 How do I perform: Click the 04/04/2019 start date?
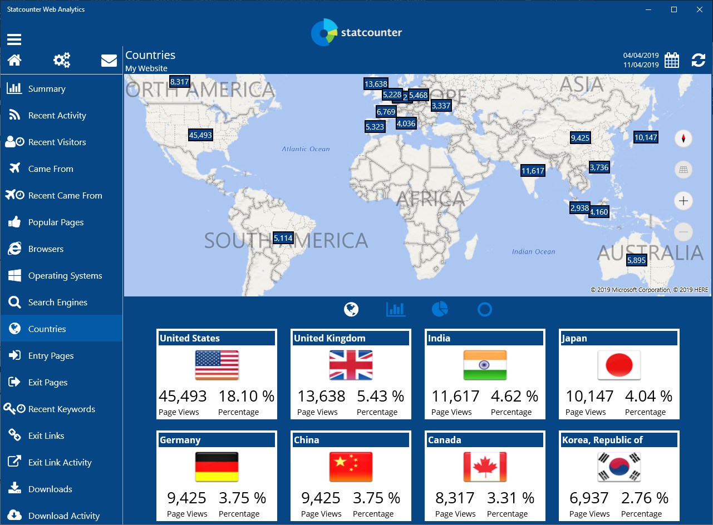coord(641,56)
